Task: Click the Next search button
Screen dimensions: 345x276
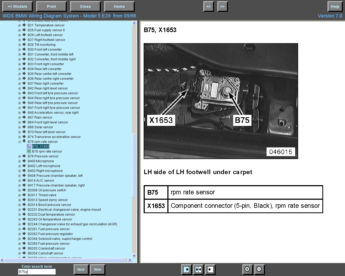Action: [x=81, y=269]
